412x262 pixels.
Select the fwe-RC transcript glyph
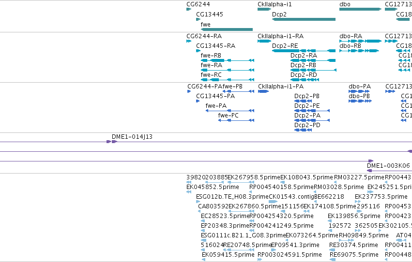(x=228, y=80)
